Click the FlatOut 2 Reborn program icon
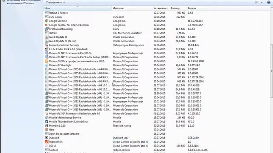Image resolution: width=273 pixels, height=153 pixels. coord(46,13)
